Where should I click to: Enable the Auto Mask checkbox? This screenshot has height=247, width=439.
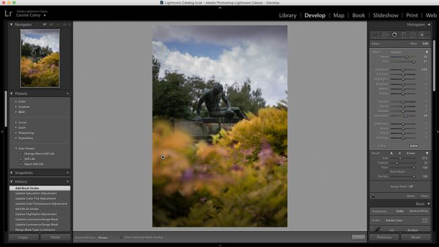click(x=386, y=171)
